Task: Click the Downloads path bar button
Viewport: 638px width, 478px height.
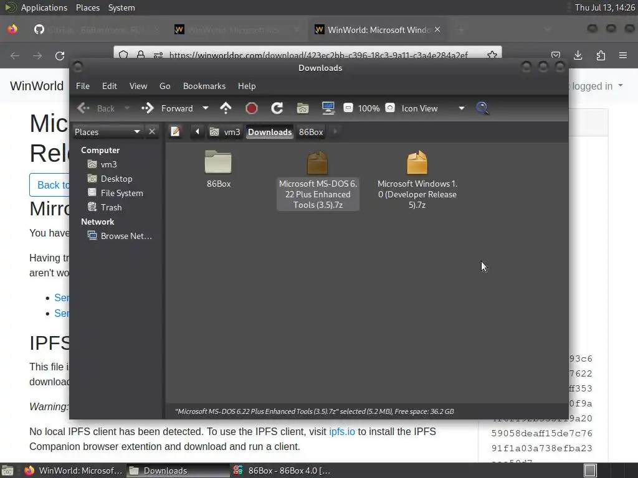Action: pos(270,132)
